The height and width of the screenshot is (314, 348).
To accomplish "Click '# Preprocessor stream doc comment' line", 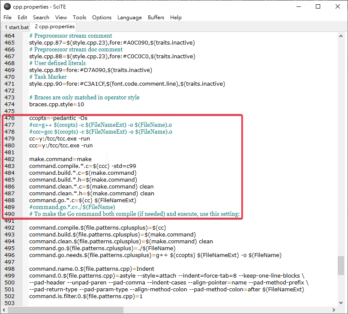I will point(76,50).
